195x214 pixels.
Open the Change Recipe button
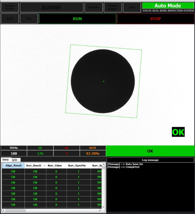pyautogui.click(x=10, y=7)
